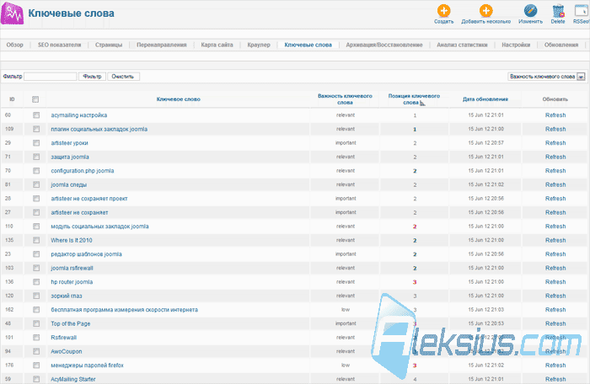Viewport: 590px width, 384px height.
Task: Switch to SEO показатели tab
Action: click(x=60, y=45)
